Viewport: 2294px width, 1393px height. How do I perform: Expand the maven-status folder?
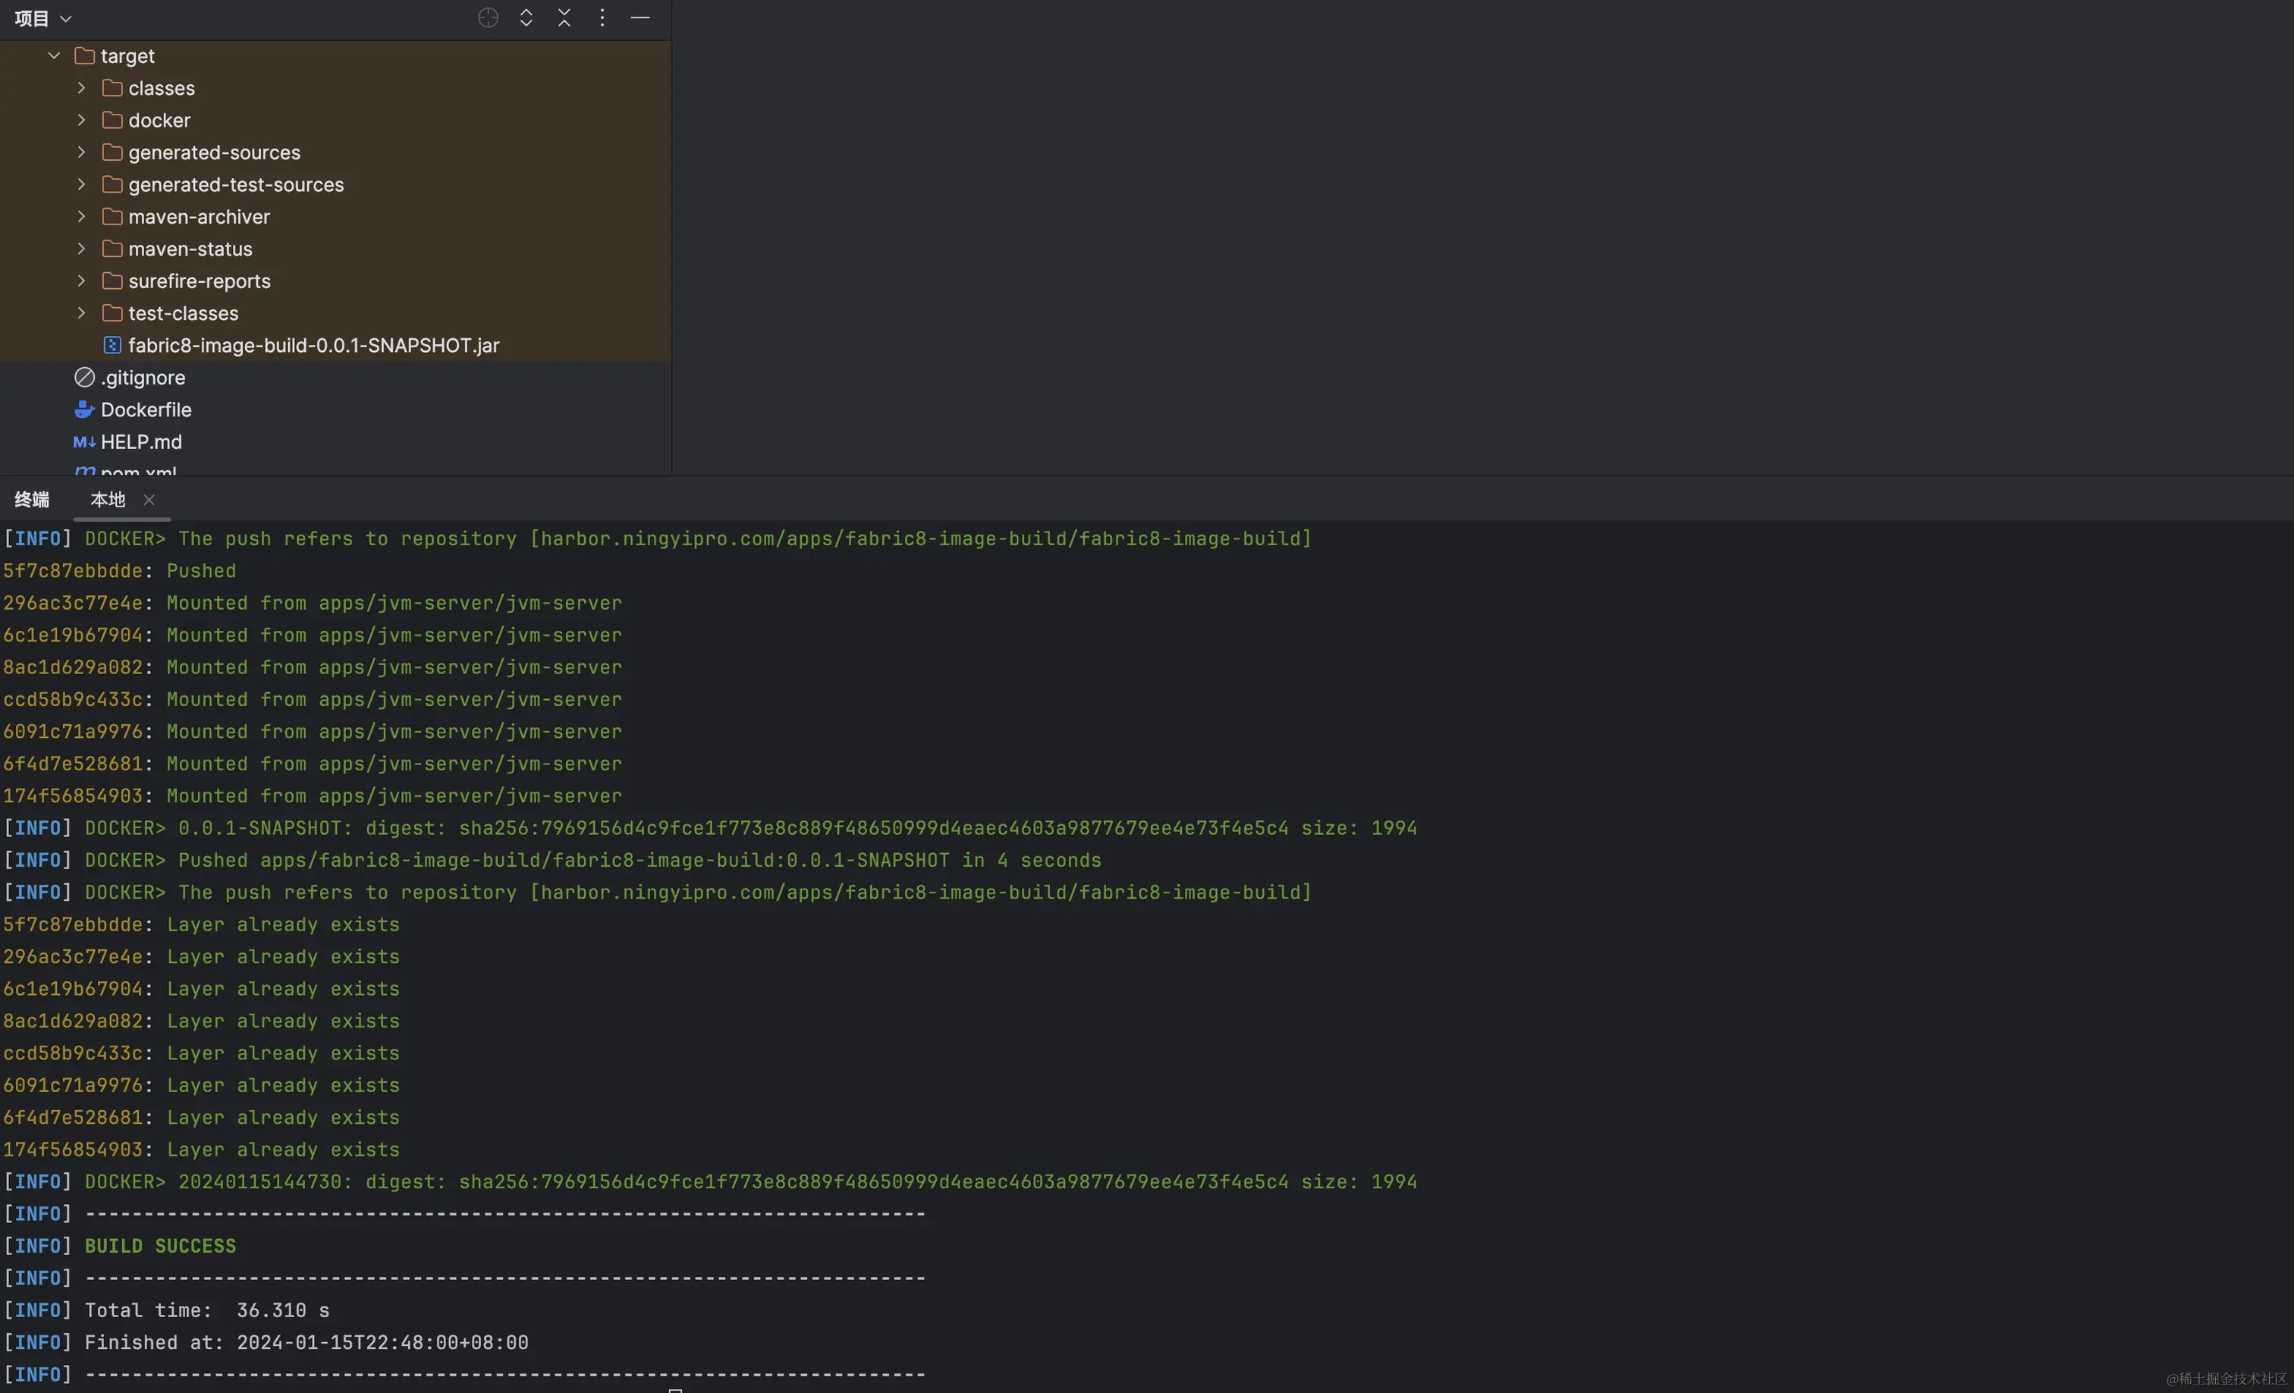pos(81,249)
